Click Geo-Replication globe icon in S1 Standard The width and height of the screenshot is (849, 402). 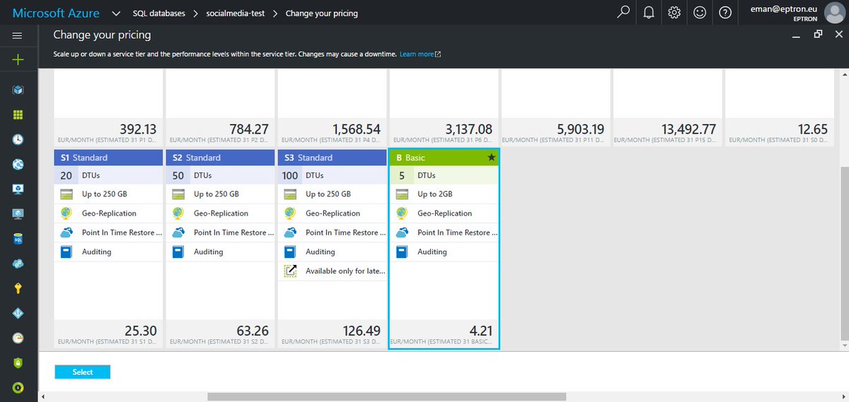(x=67, y=213)
